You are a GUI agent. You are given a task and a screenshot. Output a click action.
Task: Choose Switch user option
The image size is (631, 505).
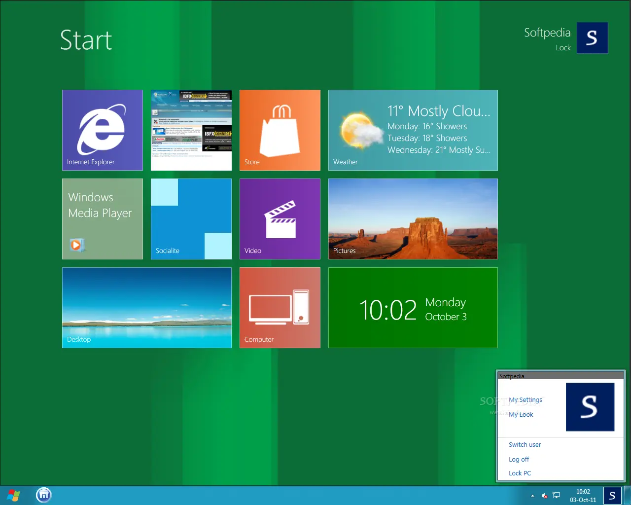[x=525, y=444]
